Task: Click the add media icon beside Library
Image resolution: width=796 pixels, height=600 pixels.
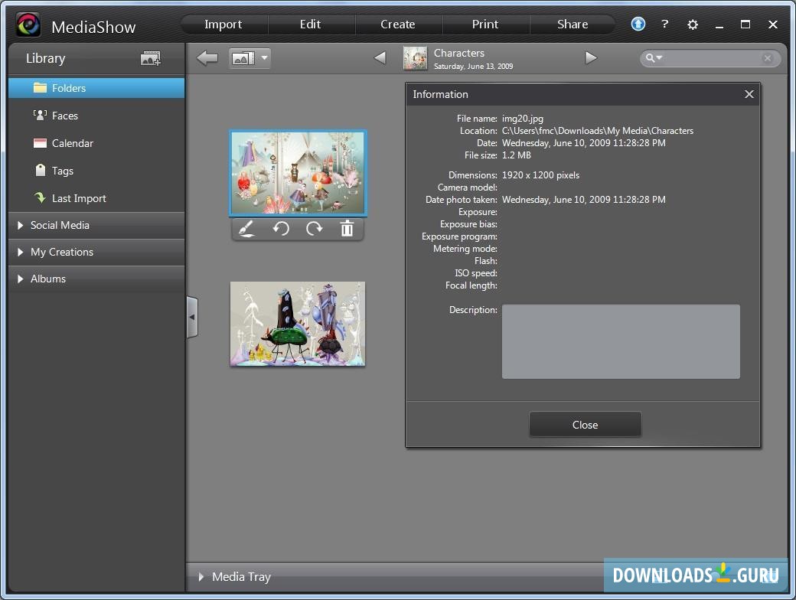Action: click(151, 58)
